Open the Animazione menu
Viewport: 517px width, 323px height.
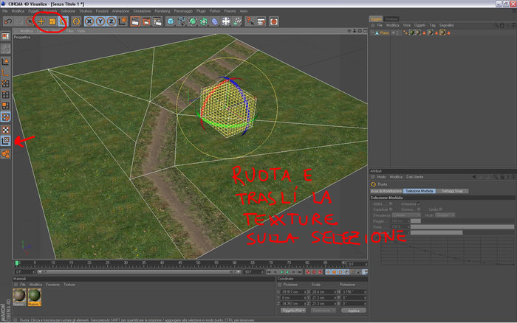pos(120,11)
